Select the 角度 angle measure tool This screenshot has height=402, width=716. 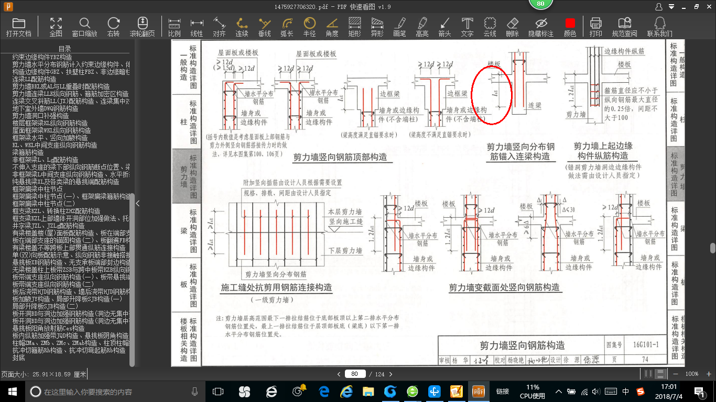[x=332, y=27]
